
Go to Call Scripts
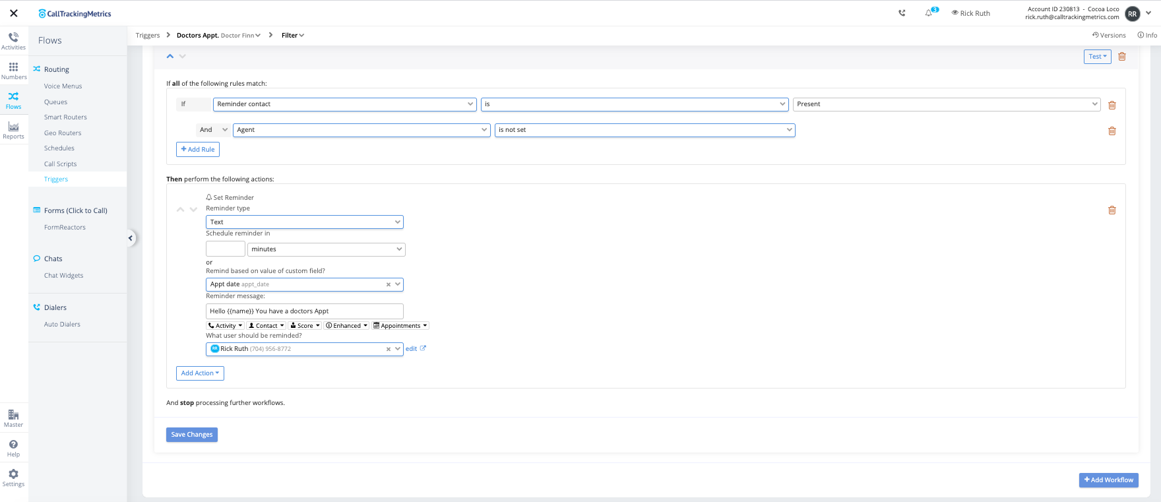click(61, 164)
